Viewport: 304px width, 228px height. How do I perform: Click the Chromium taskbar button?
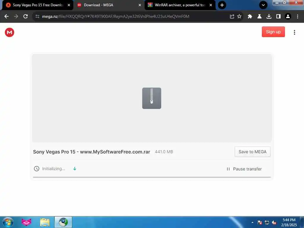point(63,222)
